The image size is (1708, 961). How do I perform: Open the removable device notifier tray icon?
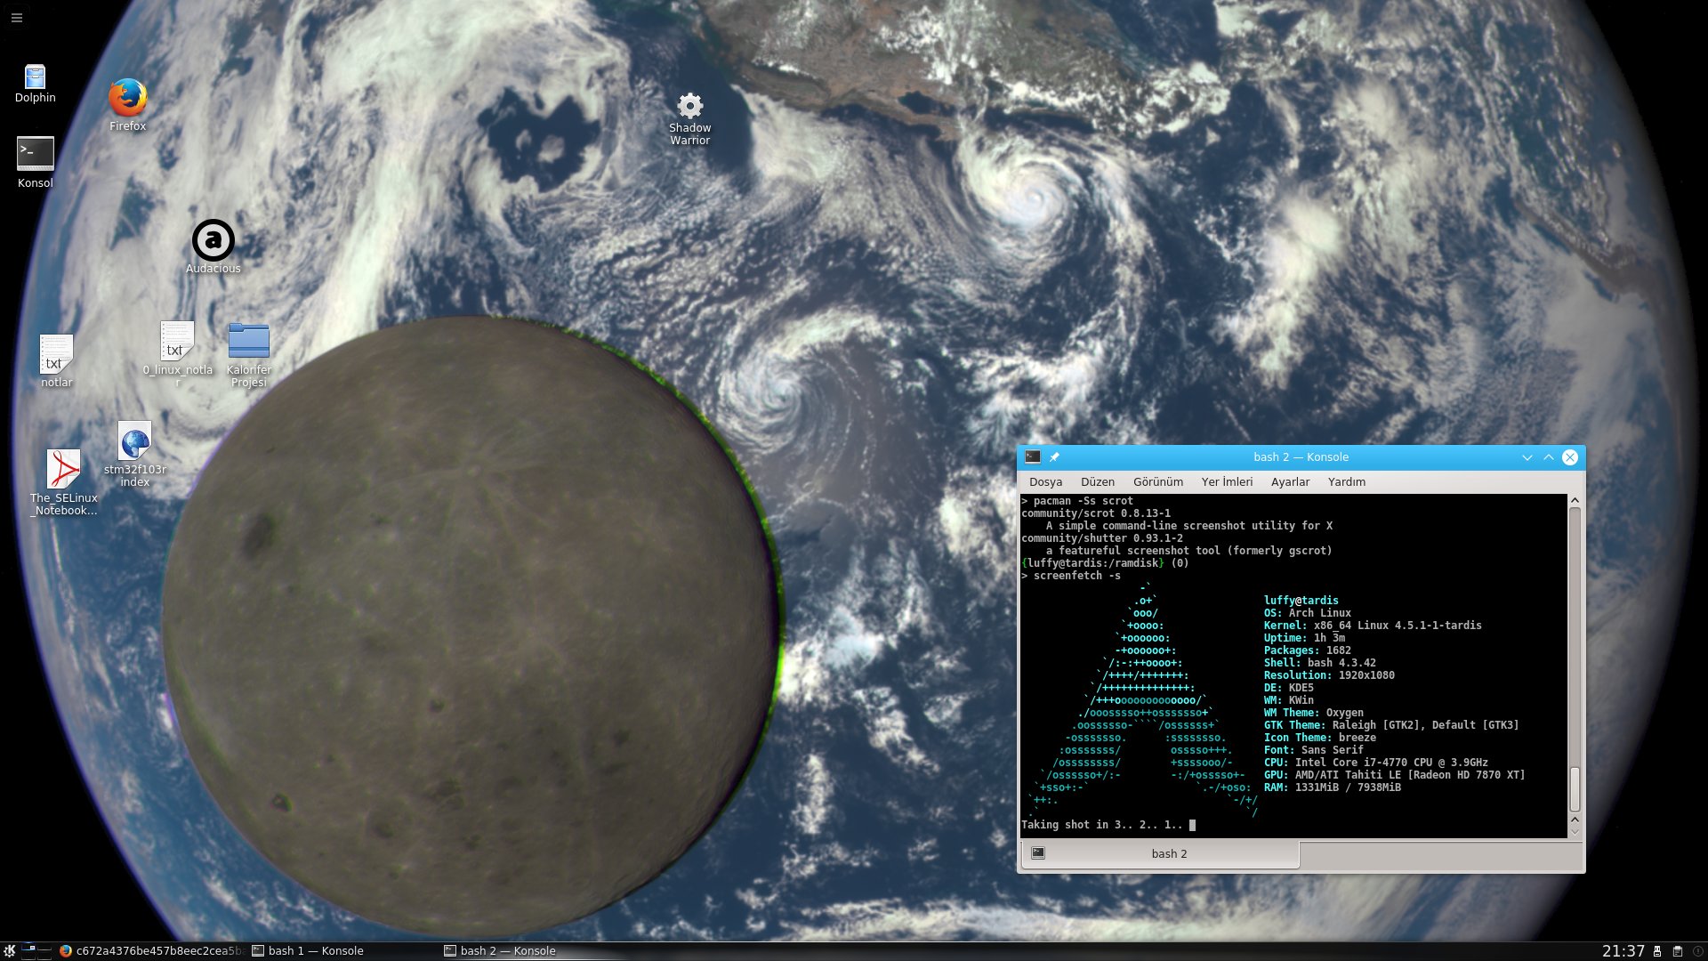click(x=1657, y=951)
